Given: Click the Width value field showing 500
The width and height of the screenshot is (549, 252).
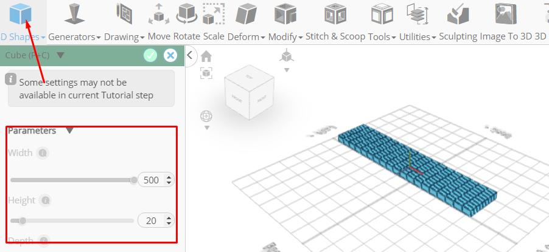Looking at the screenshot, I should tap(152, 180).
